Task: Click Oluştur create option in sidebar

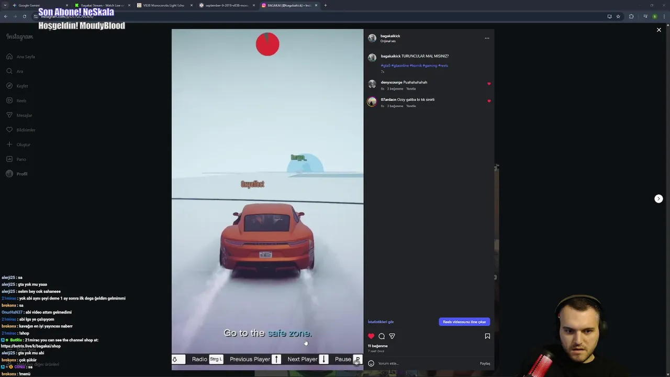Action: pos(18,145)
